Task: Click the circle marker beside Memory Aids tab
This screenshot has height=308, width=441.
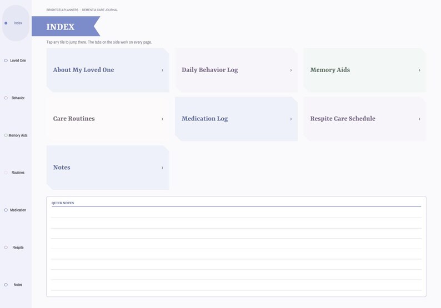Action: coord(6,135)
